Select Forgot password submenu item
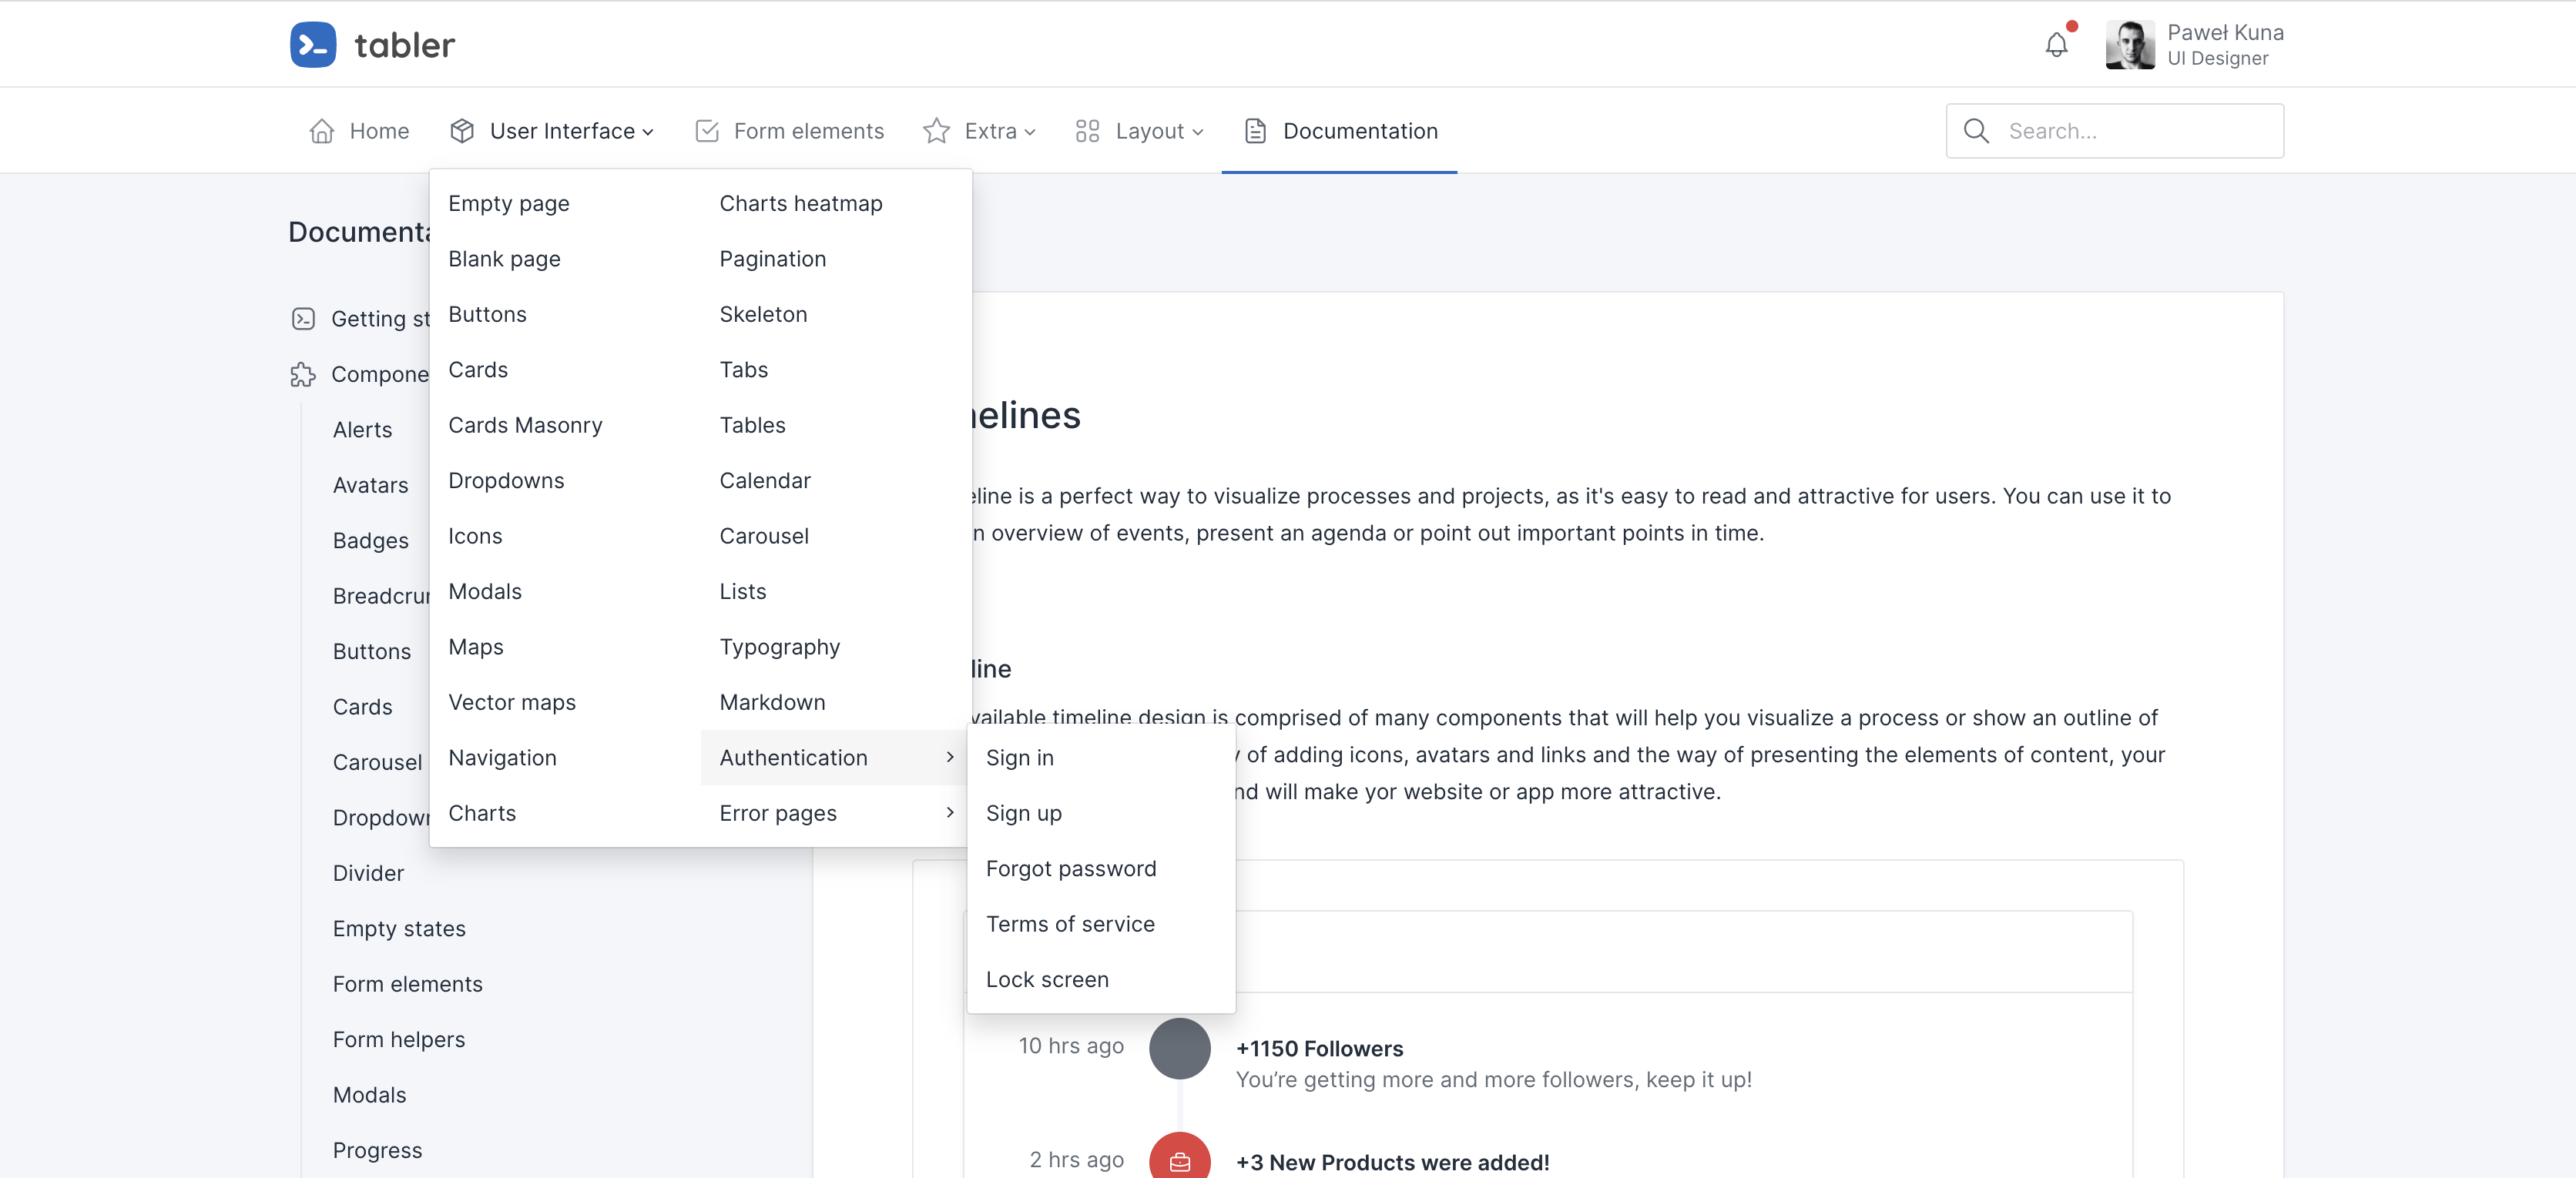Viewport: 2576px width, 1178px height. [x=1101, y=868]
